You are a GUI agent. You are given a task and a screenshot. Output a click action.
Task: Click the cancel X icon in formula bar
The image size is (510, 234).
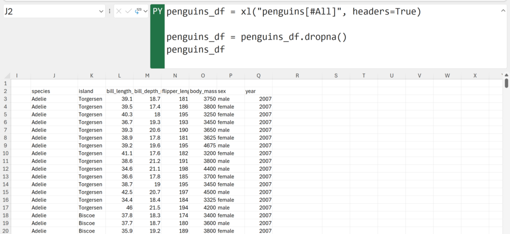pyautogui.click(x=119, y=11)
